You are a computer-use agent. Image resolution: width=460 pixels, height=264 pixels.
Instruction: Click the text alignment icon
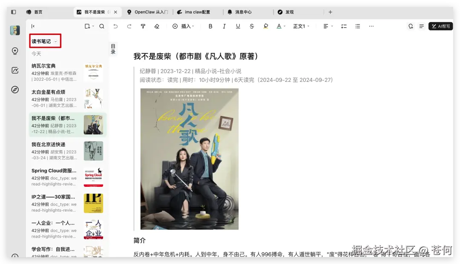click(326, 26)
